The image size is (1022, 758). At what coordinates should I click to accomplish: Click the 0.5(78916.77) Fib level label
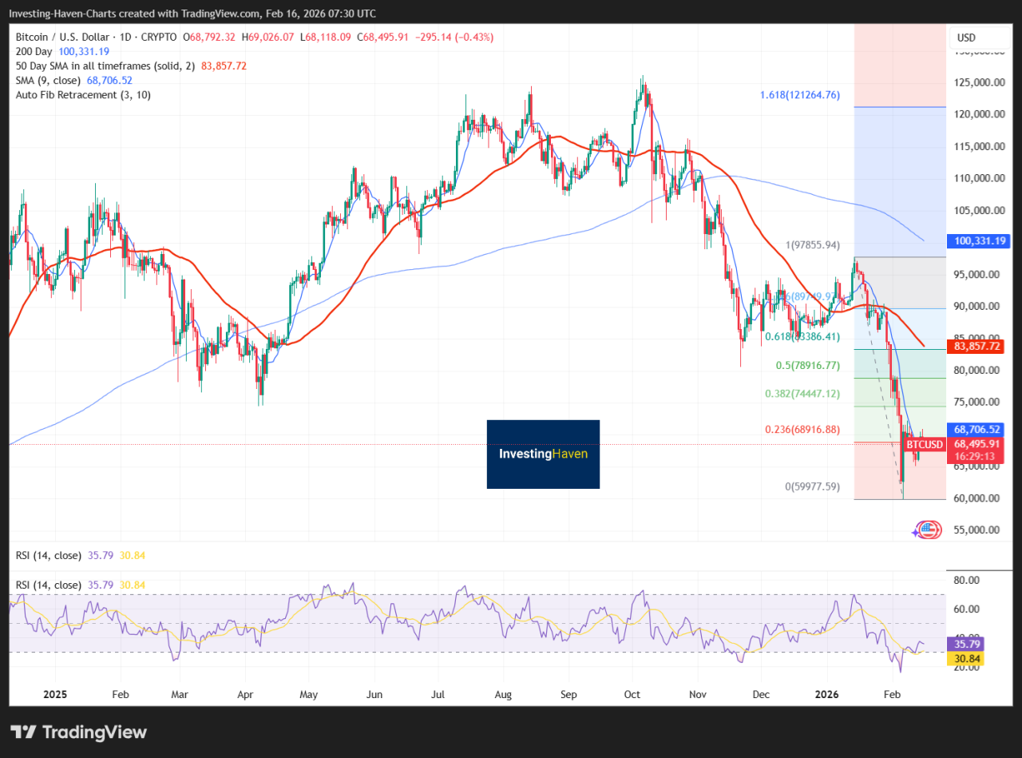tap(807, 366)
